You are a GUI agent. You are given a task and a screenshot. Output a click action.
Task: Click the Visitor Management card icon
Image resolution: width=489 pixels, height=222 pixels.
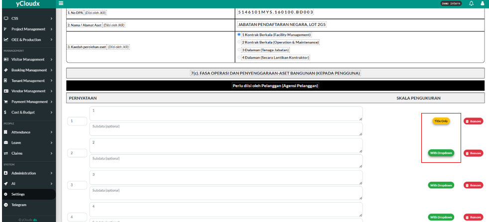pyautogui.click(x=5, y=59)
